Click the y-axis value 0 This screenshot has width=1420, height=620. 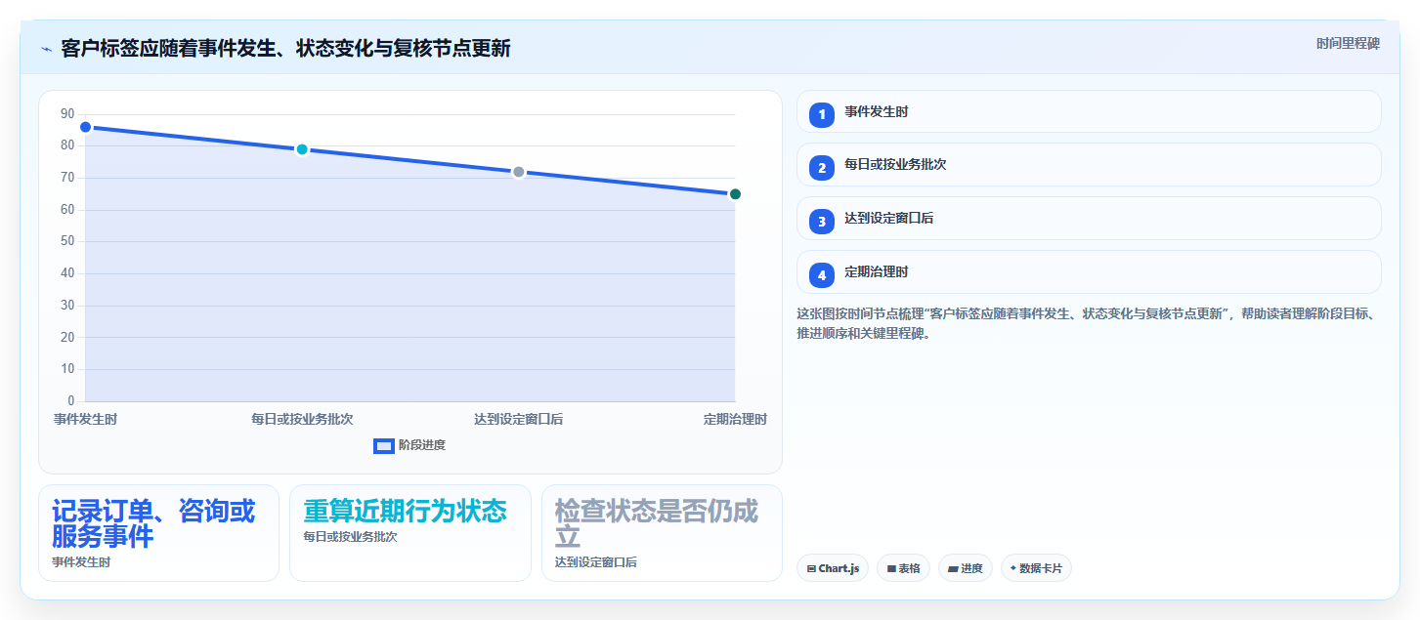pyautogui.click(x=70, y=400)
